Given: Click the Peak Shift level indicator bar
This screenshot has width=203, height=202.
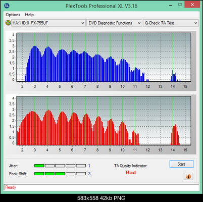Looking at the screenshot, I should point(60,174).
